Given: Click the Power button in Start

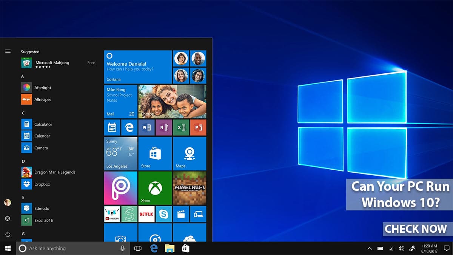Looking at the screenshot, I should (x=8, y=234).
